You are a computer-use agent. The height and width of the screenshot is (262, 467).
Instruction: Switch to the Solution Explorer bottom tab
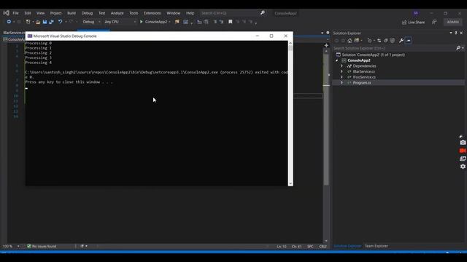tap(347, 246)
